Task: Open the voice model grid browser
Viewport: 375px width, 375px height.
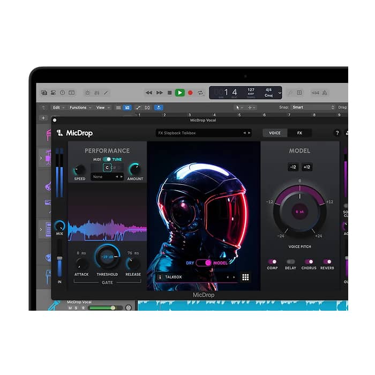Action: (245, 277)
